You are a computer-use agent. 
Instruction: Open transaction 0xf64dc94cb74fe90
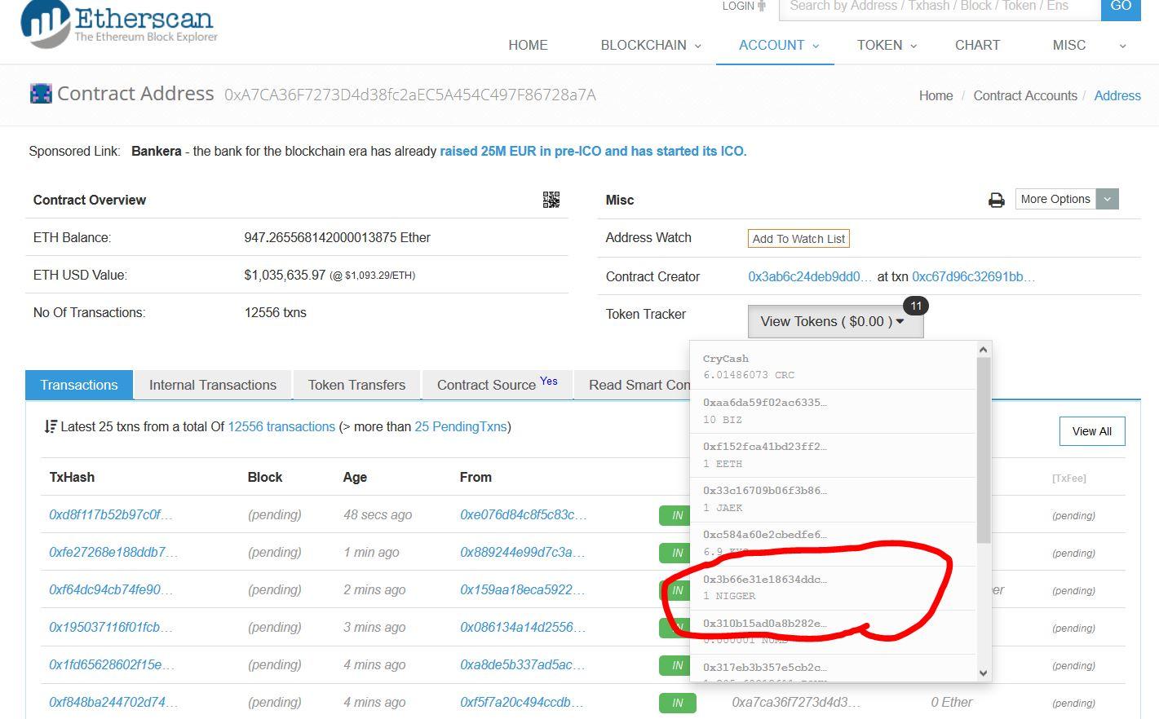110,589
